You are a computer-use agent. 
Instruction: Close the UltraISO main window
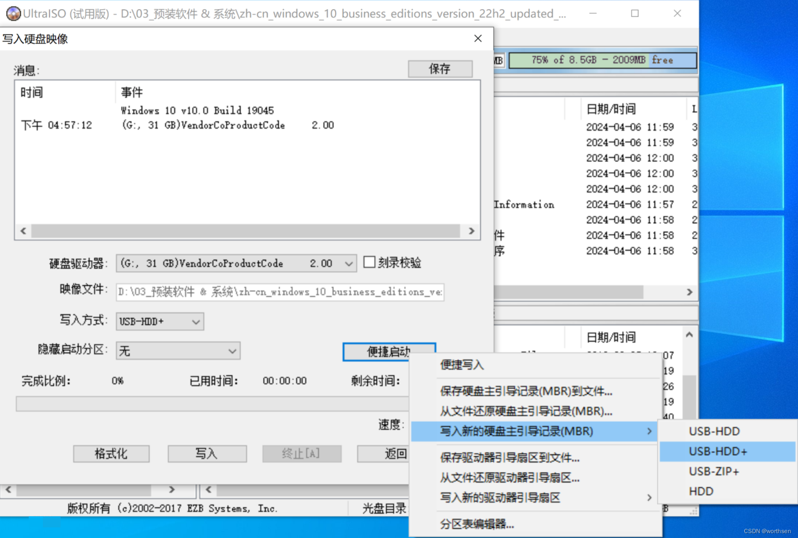point(677,14)
